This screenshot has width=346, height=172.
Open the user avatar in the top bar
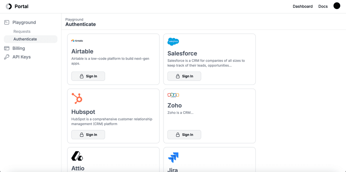(x=337, y=5)
